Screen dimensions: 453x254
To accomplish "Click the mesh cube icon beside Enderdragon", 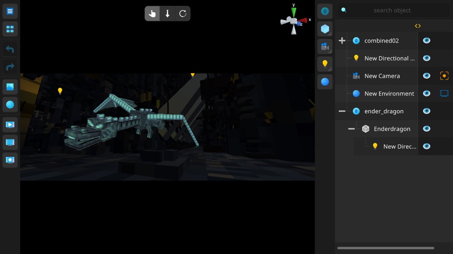I will pyautogui.click(x=365, y=128).
